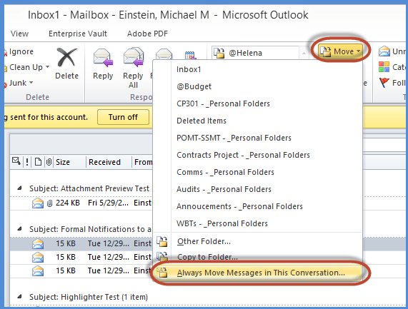
Task: Choose Contracts Project - _Personal Folders
Action: click(258, 155)
